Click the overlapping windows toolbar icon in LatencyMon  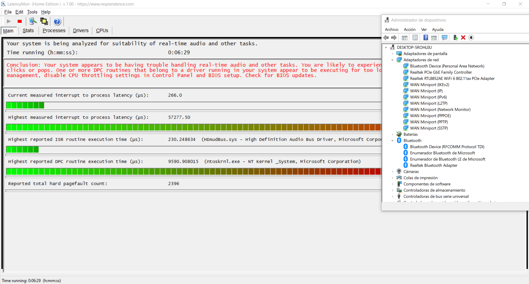[44, 21]
